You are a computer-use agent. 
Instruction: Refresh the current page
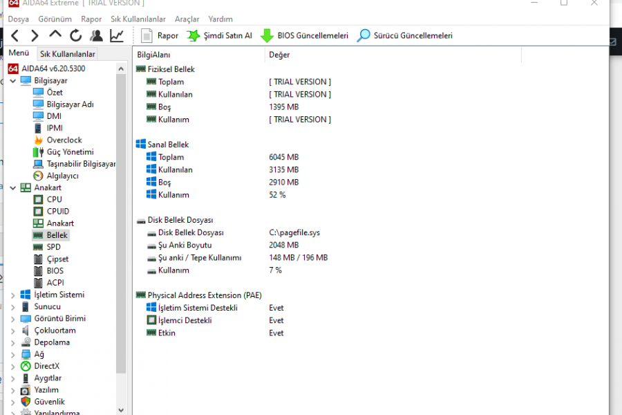coord(75,36)
